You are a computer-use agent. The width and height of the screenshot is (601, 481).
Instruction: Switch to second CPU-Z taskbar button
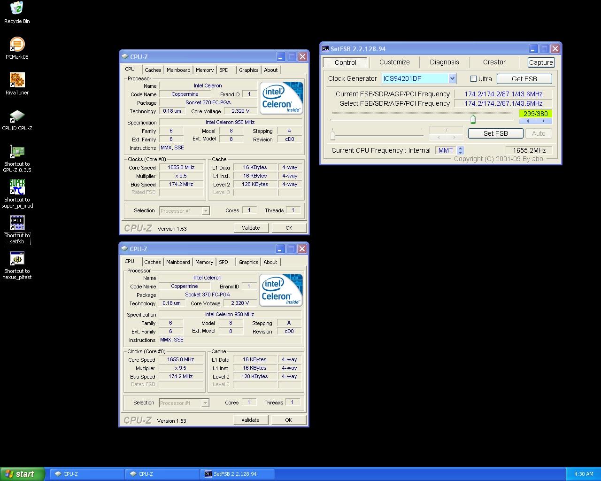(x=162, y=474)
